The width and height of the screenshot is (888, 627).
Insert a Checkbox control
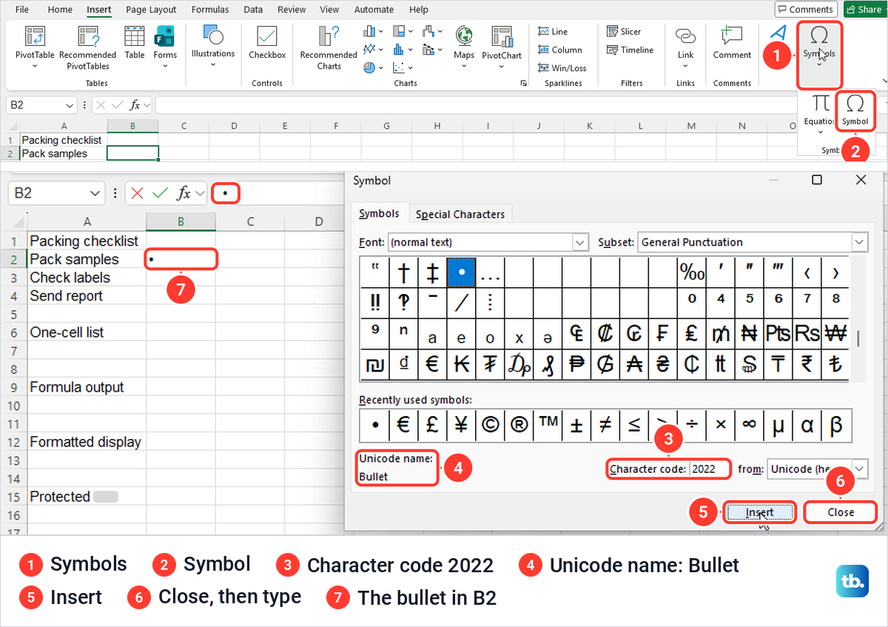(267, 42)
